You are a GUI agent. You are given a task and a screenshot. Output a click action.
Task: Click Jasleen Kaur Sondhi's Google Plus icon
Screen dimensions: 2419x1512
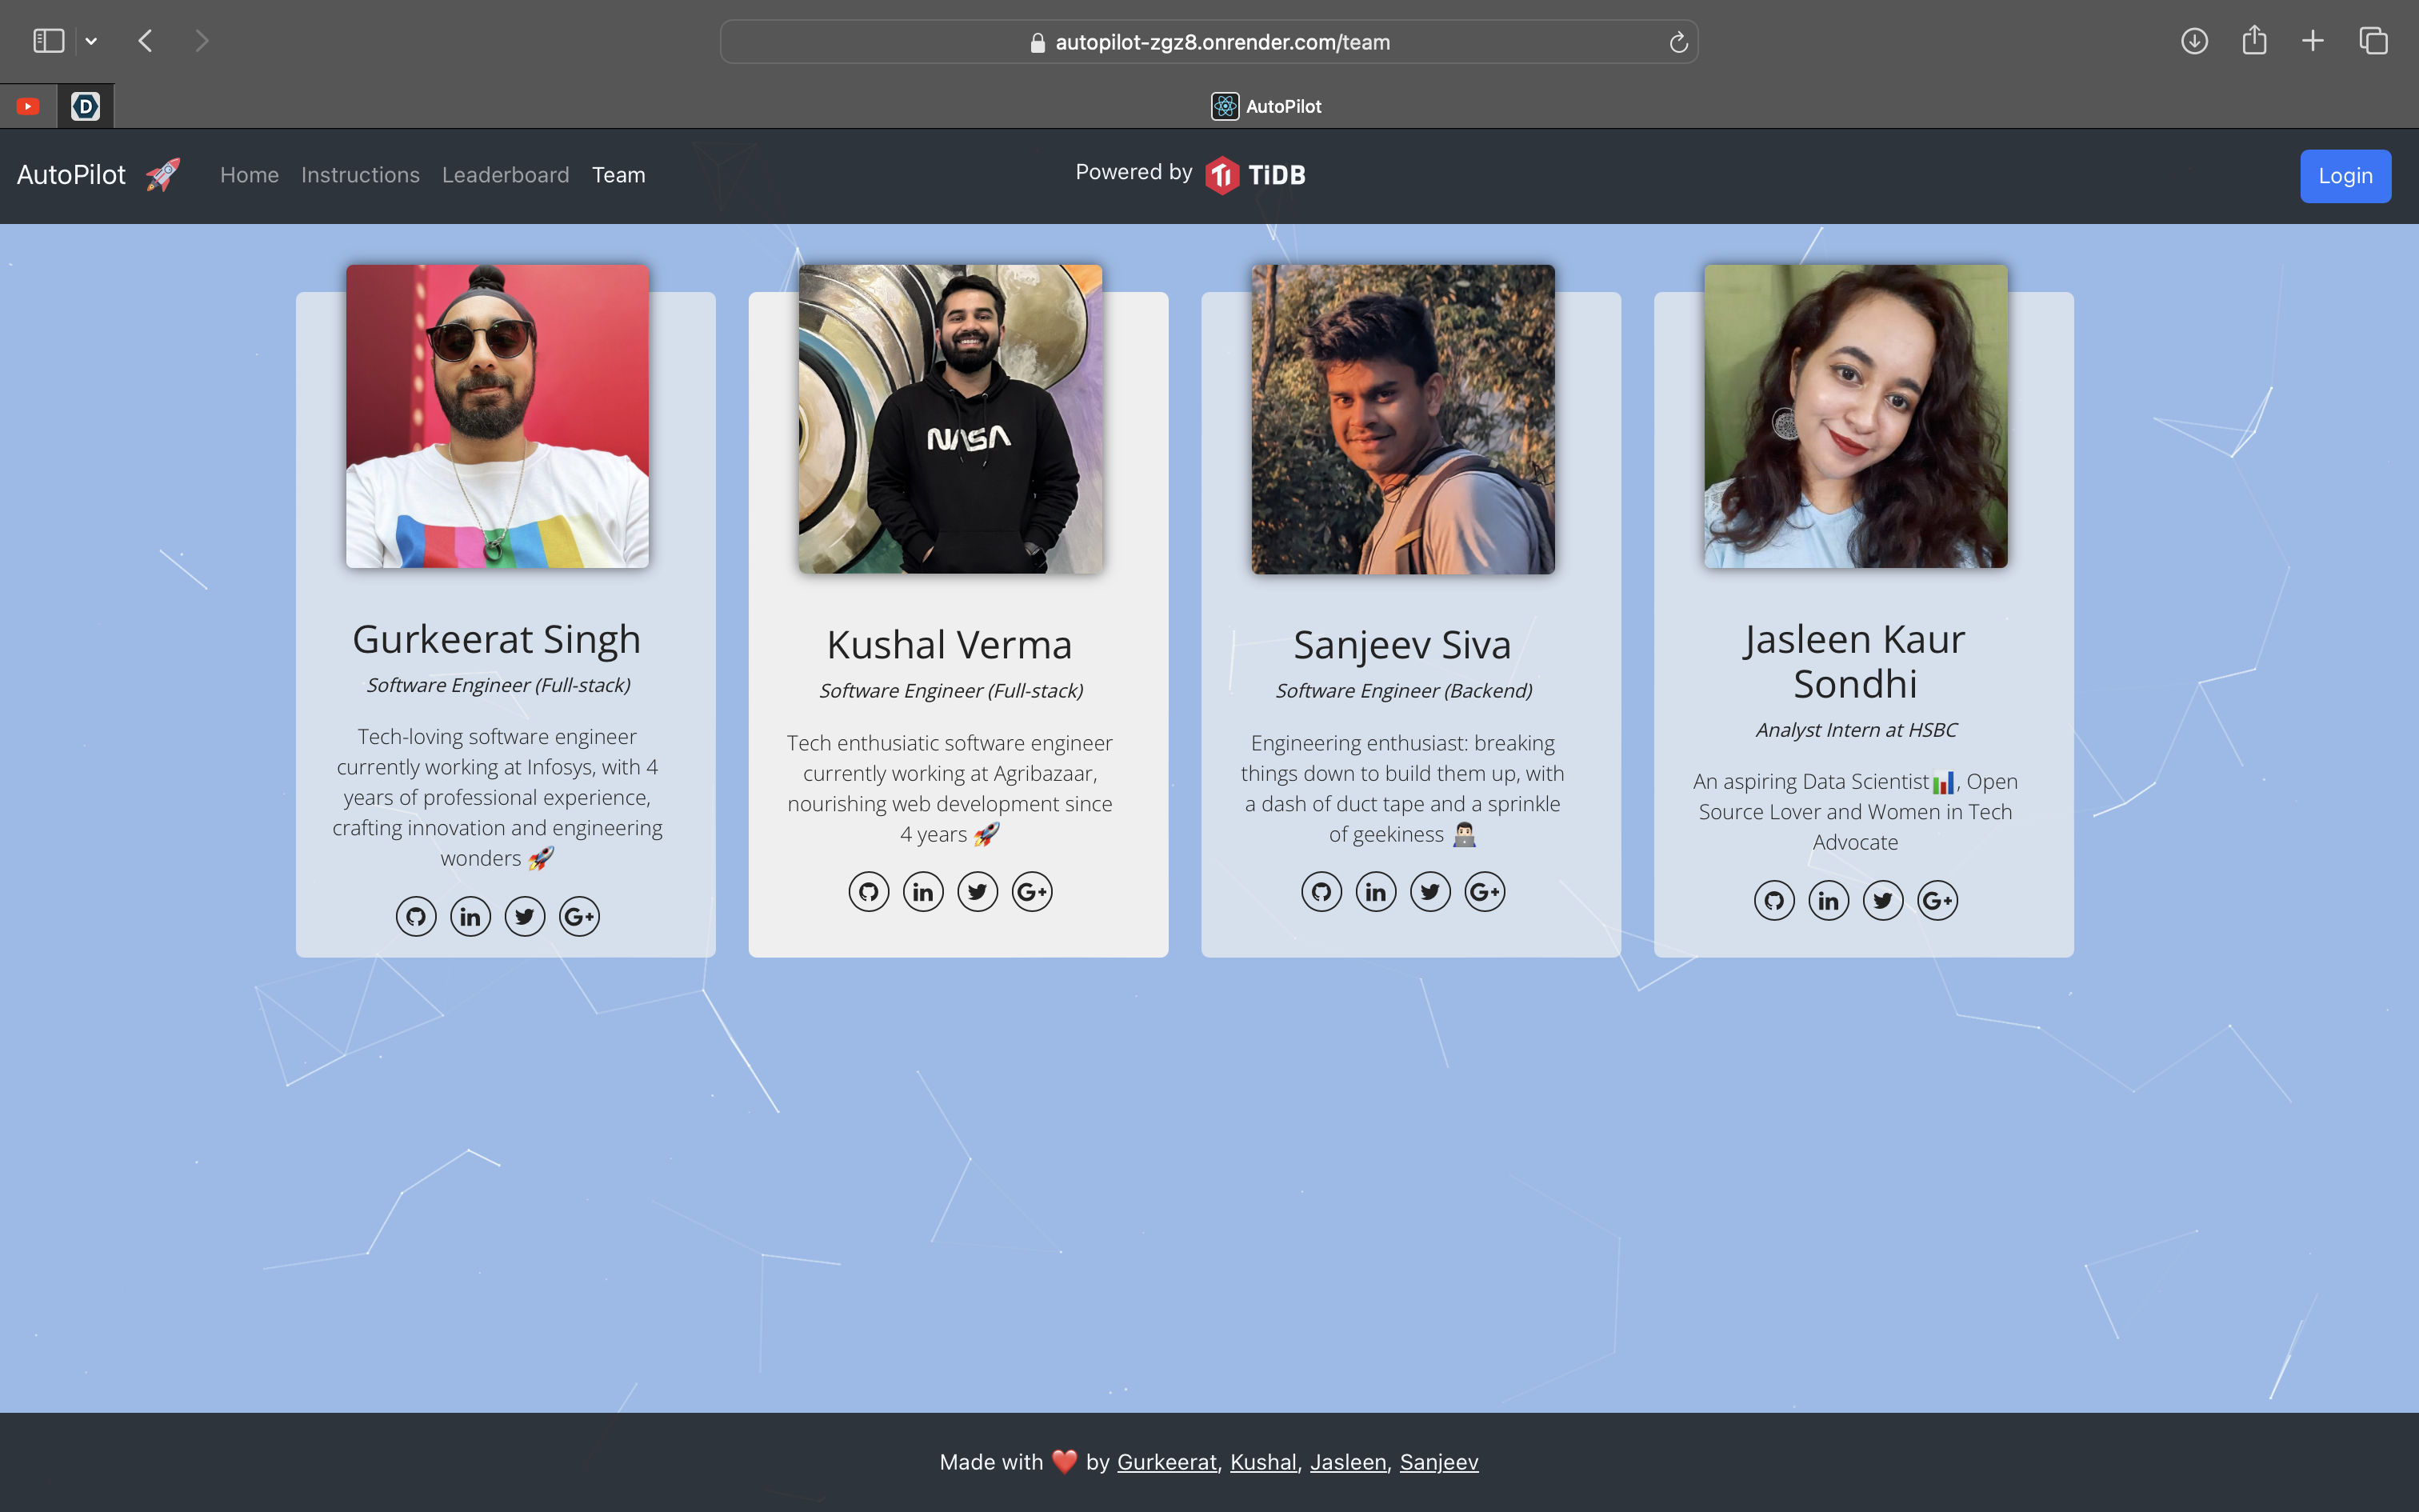point(1937,900)
